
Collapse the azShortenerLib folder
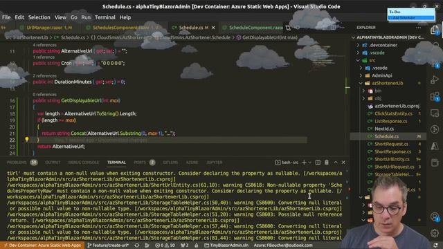coord(361,83)
